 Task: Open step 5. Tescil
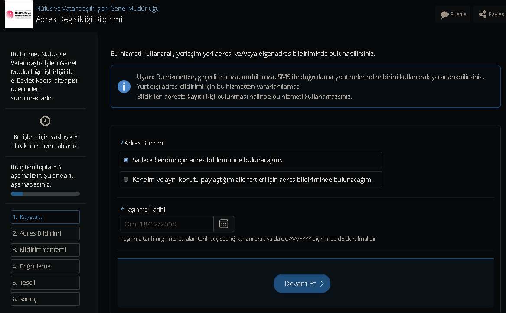click(45, 283)
